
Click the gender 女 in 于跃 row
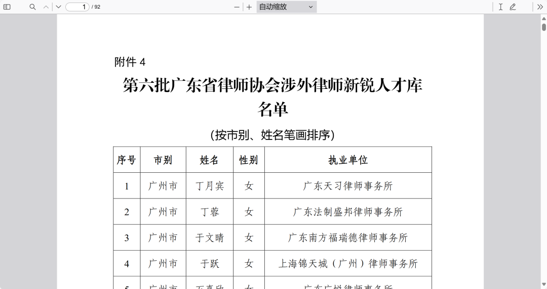248,264
